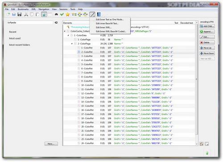Open the Sessions menu
This screenshot has height=162, width=223.
click(63, 9)
